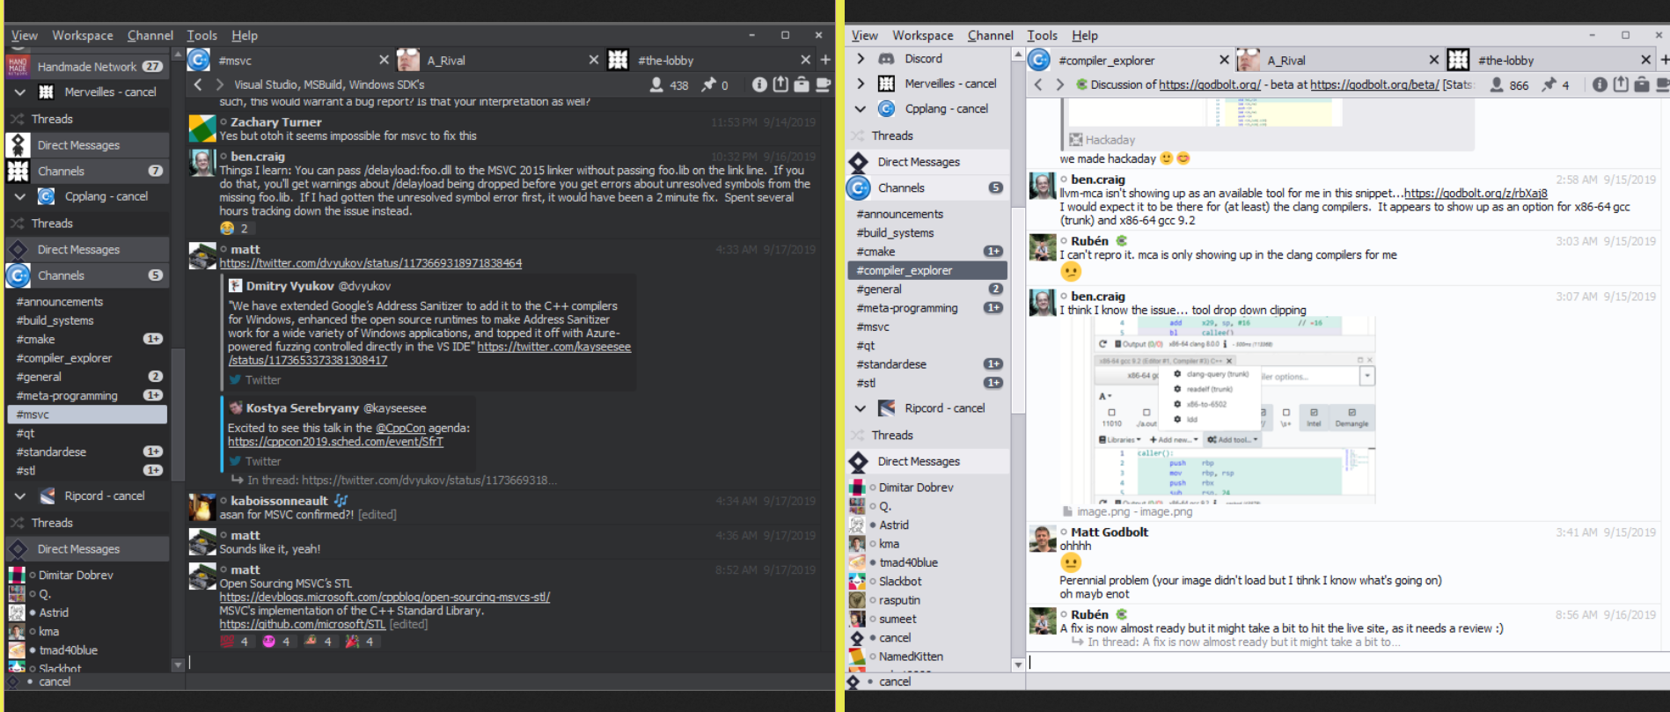Collapse Merveilles - cancel in the left sidebar
Screen dimensions: 1670x712
click(x=19, y=92)
